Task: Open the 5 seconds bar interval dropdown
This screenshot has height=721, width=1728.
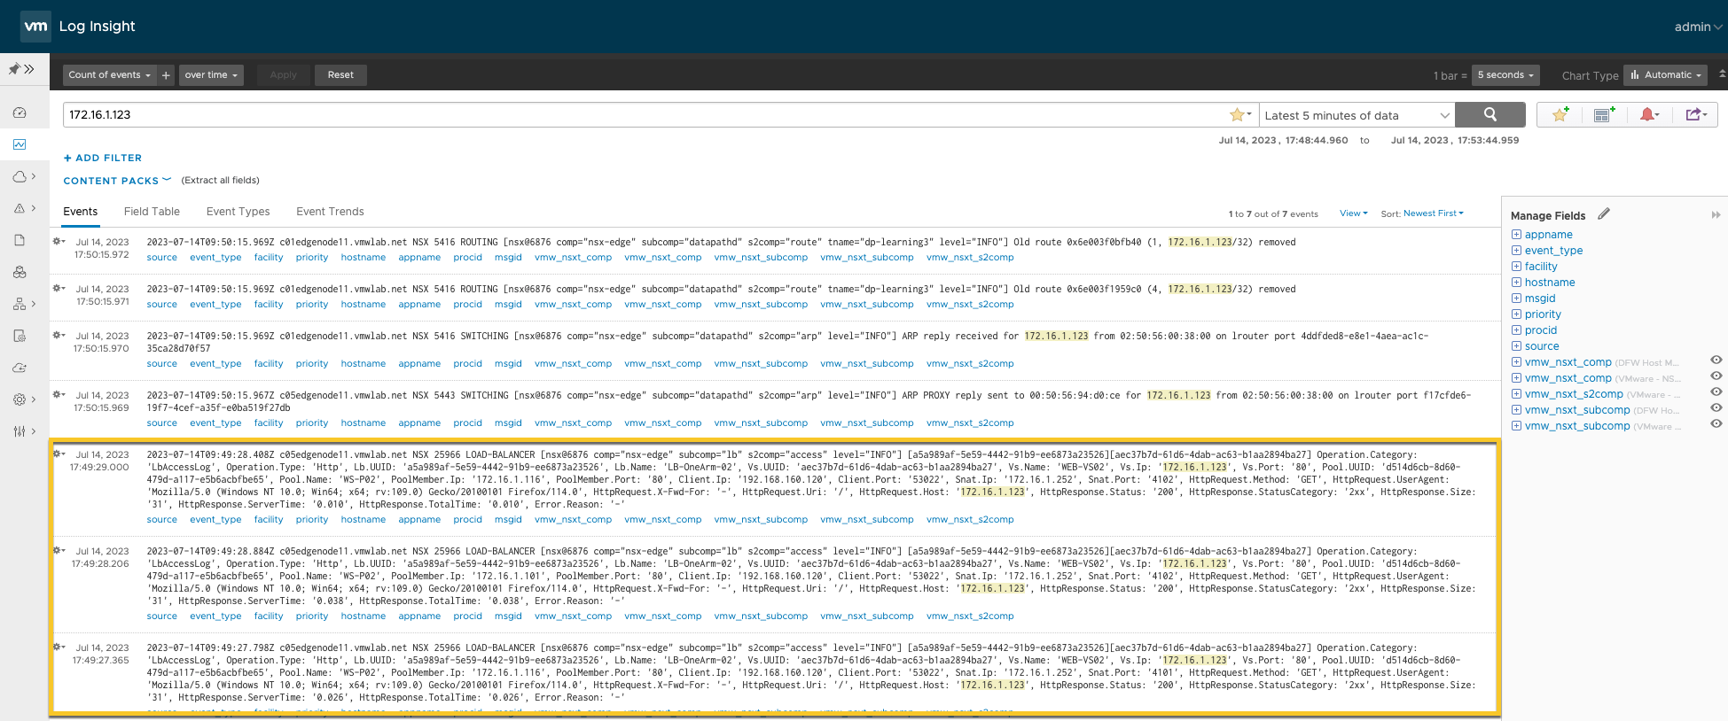Action: coord(1505,75)
